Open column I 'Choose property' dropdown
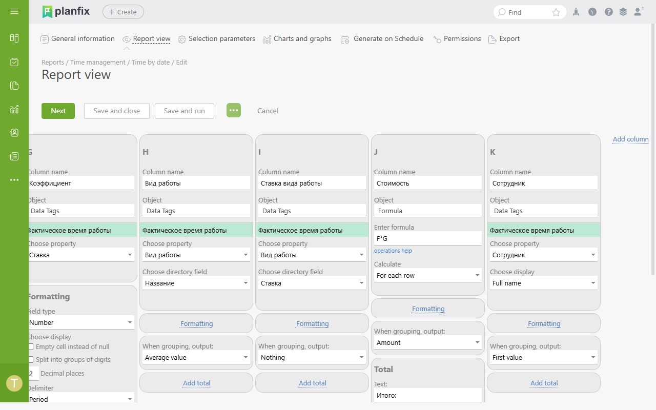656x410 pixels. coord(312,255)
